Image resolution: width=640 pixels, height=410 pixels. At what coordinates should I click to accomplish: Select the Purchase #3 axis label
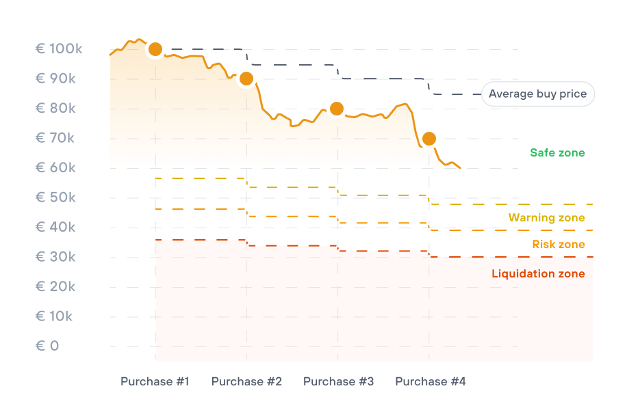[338, 381]
